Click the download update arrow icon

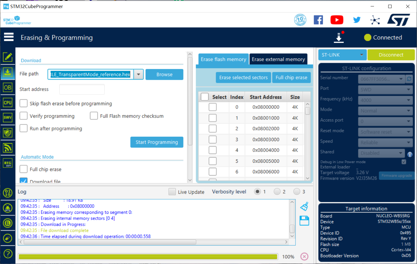tap(339, 37)
